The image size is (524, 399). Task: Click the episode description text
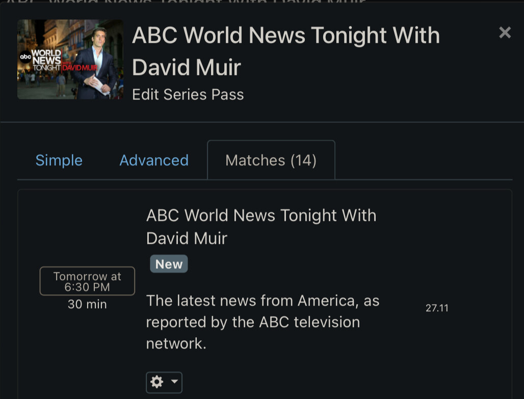(x=263, y=322)
